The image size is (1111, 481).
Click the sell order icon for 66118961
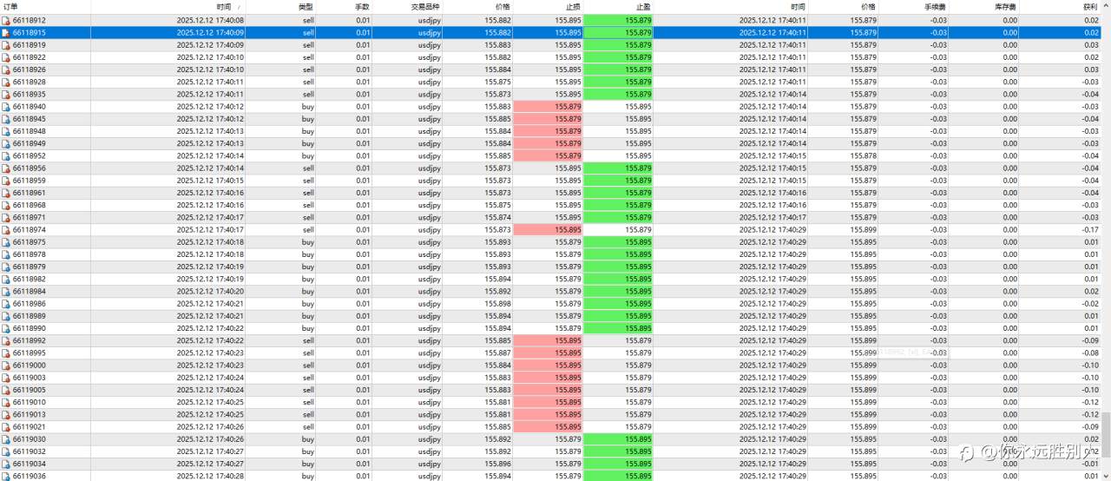point(6,193)
